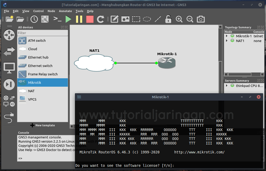The width and height of the screenshot is (266, 171).
Task: Click the Zoom in magnifier icon
Action: (179, 19)
